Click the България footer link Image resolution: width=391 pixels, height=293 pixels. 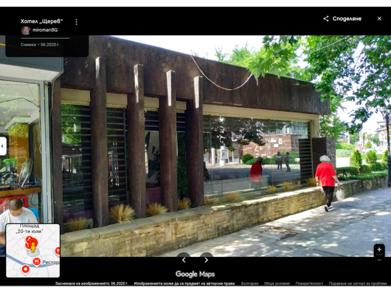point(249,283)
